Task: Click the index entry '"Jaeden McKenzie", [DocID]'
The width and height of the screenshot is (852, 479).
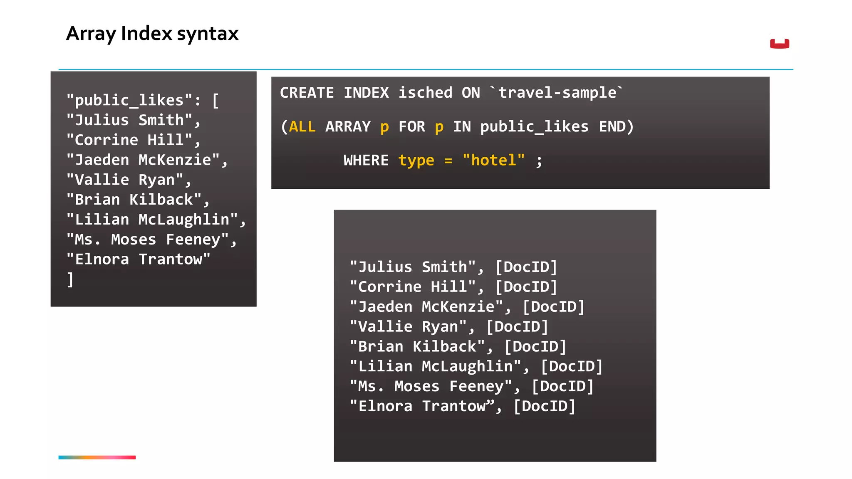Action: [467, 307]
